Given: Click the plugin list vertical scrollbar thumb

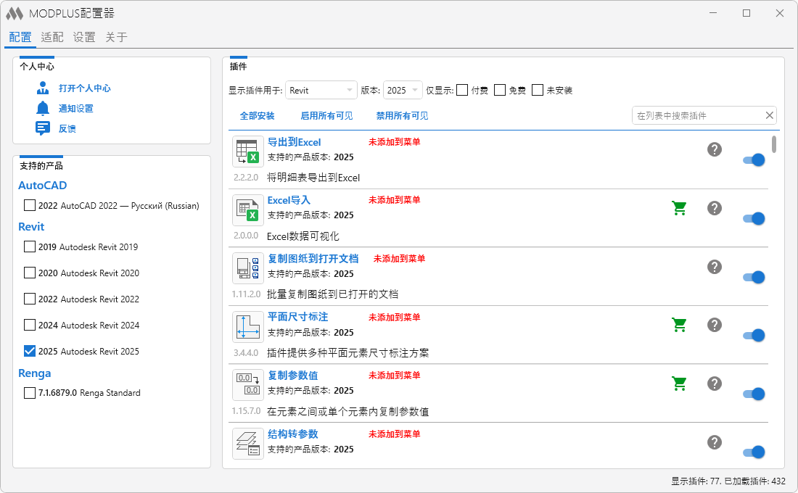Looking at the screenshot, I should point(774,144).
